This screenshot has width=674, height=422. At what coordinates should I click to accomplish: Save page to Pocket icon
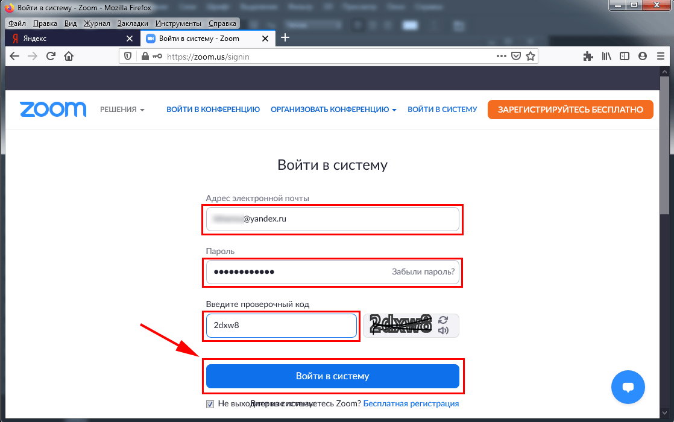pos(516,56)
